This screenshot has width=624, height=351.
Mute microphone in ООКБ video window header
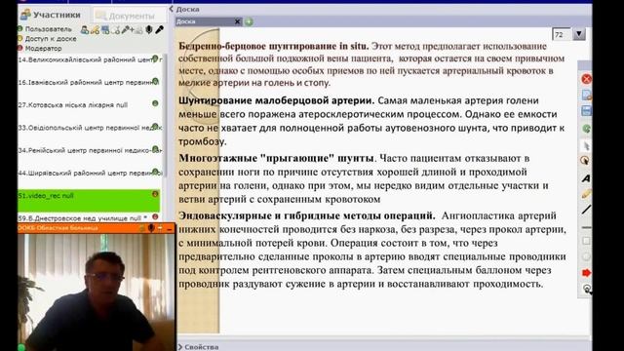[x=151, y=228]
